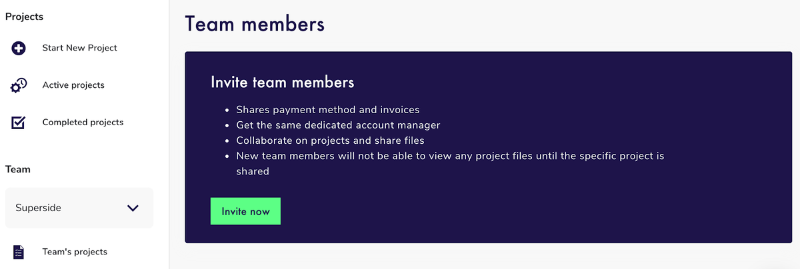Click the Projects section header
Screen dimensions: 800x269
coord(24,17)
